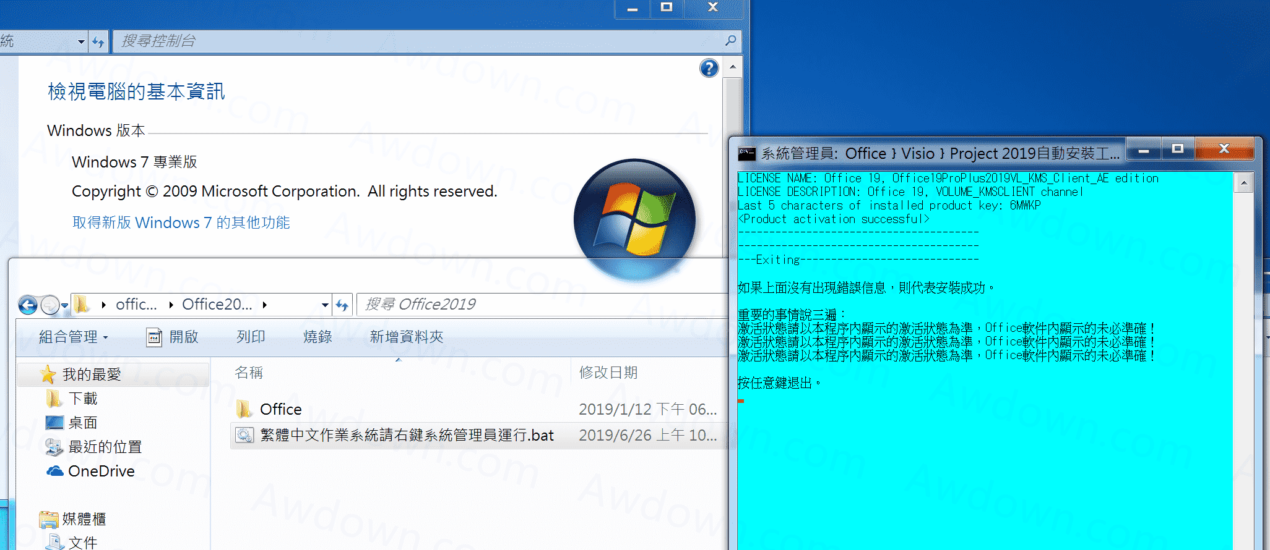Click refresh icon beside Control Panel address bar
Image resolution: width=1270 pixels, height=550 pixels.
(98, 41)
